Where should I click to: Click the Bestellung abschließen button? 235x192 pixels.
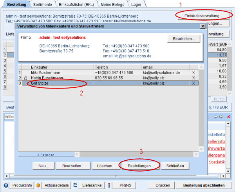(201, 185)
